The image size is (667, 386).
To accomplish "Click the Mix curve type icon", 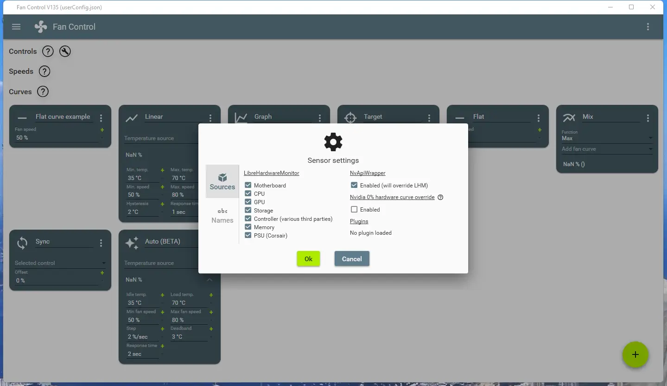I will tap(569, 118).
